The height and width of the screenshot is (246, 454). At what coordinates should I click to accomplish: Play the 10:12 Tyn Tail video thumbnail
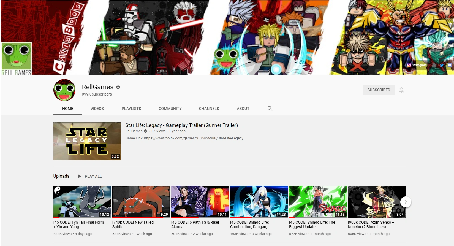pyautogui.click(x=82, y=202)
